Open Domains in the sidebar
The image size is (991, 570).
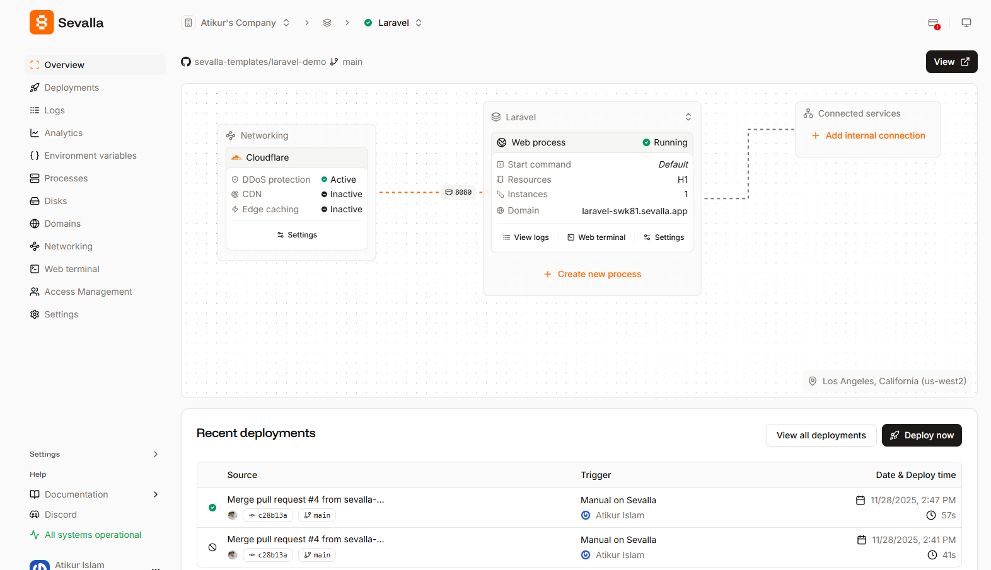(x=95, y=224)
